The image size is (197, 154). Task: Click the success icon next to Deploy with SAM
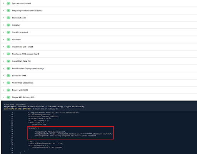(8, 90)
